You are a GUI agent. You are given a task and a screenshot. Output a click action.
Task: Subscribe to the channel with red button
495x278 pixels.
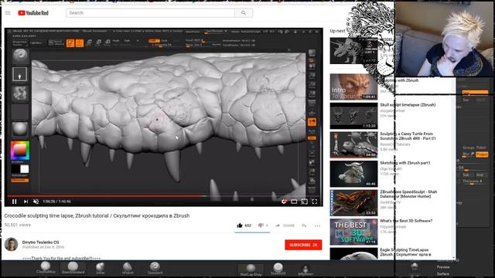[303, 245]
